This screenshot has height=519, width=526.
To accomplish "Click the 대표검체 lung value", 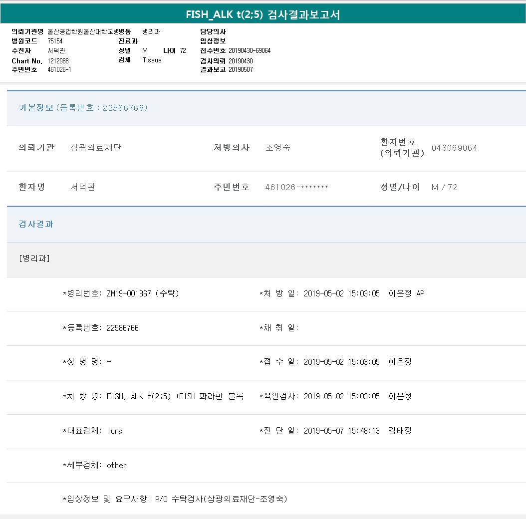I will 115,431.
